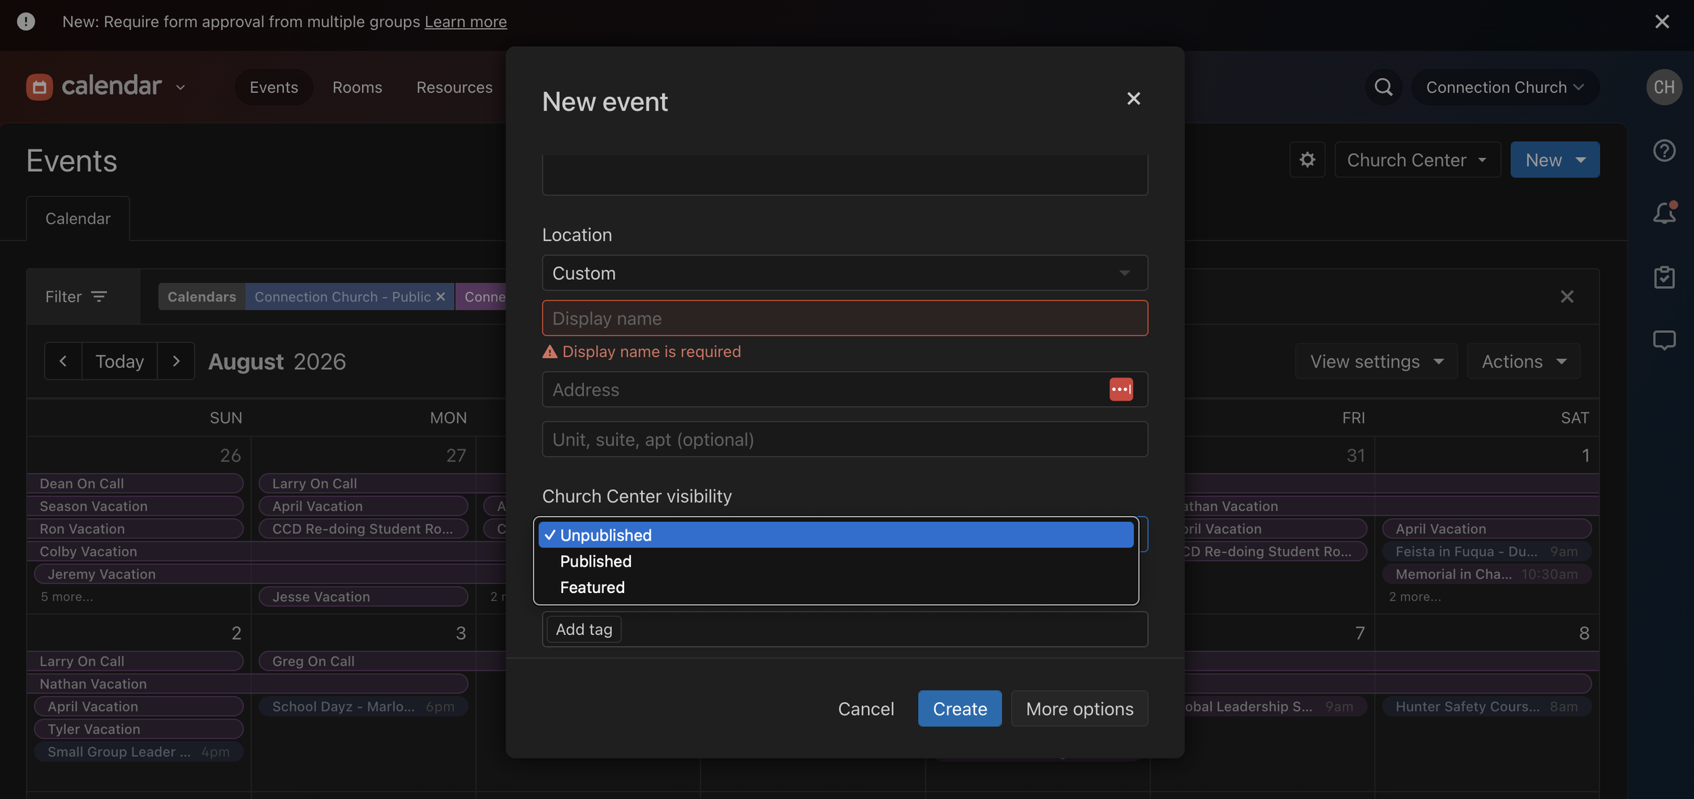Open the Season Vacation event

pos(135,506)
